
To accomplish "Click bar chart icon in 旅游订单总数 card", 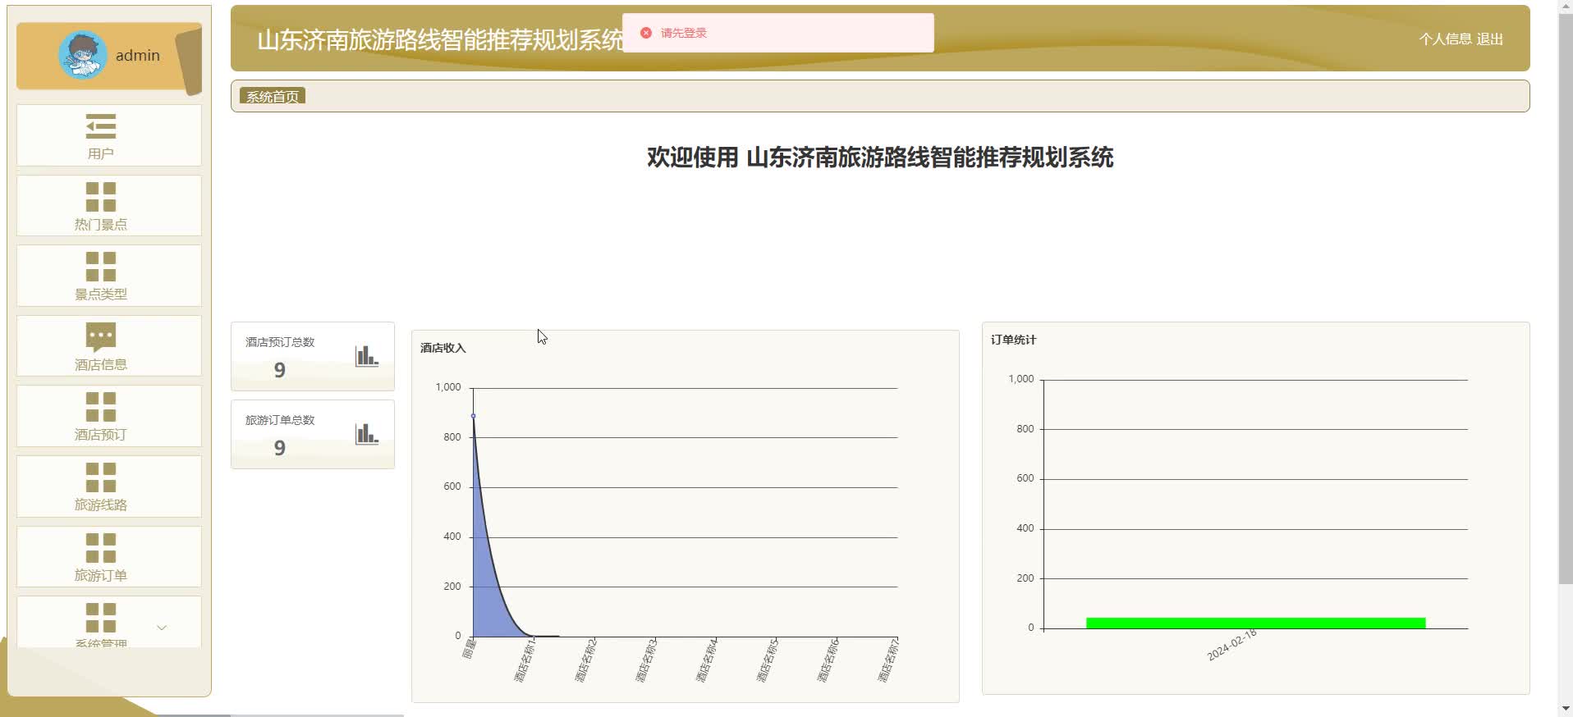I will click(366, 433).
